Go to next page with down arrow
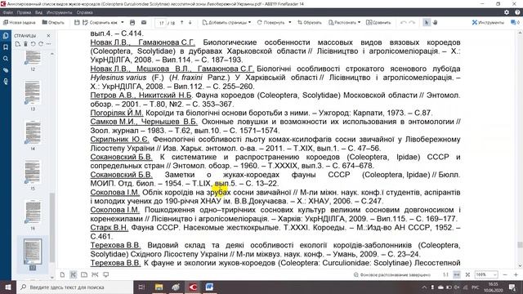Screen dimensions: 523x294 point(190,22)
